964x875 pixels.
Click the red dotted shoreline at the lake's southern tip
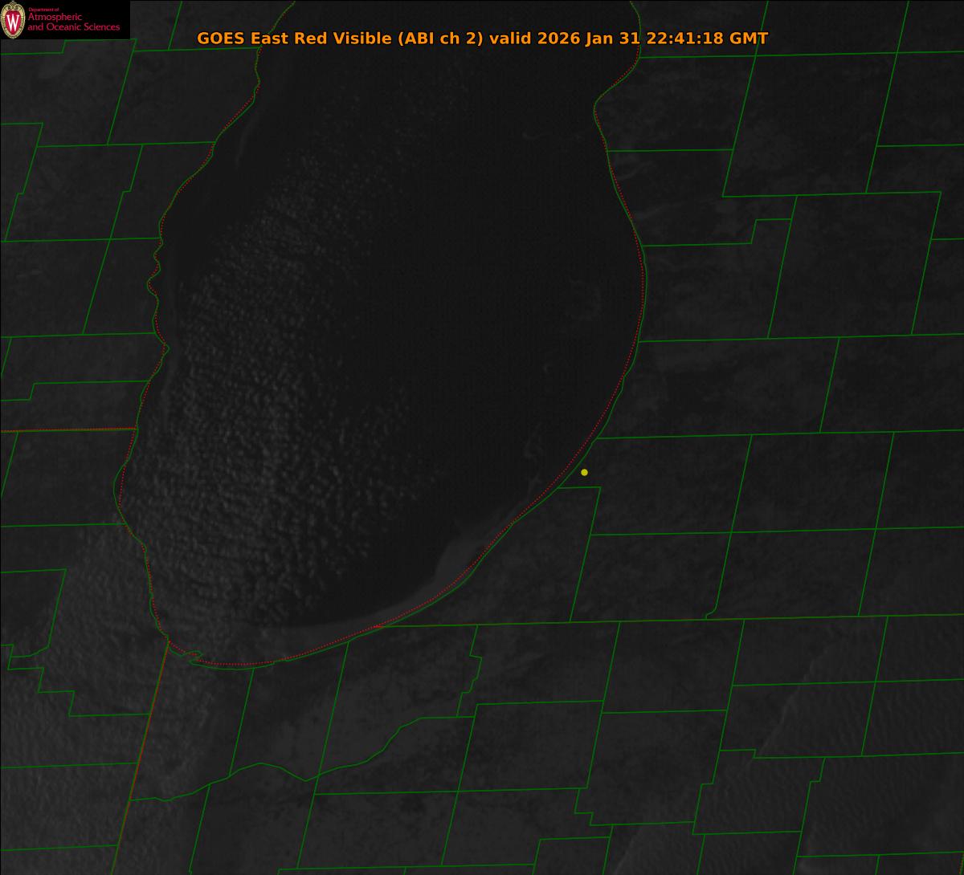coord(241,665)
